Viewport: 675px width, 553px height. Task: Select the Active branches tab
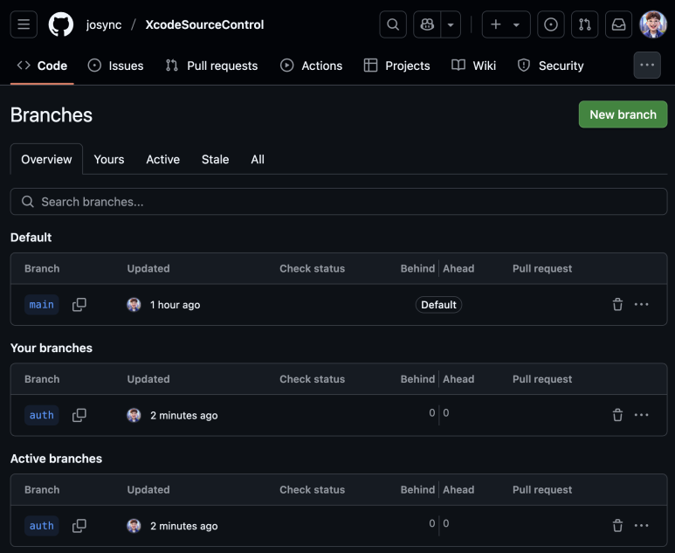[x=162, y=159]
